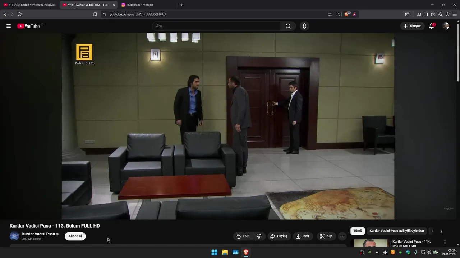Switch to the Instagram Mesajlar tab
This screenshot has height=258, width=460.
[x=147, y=5]
